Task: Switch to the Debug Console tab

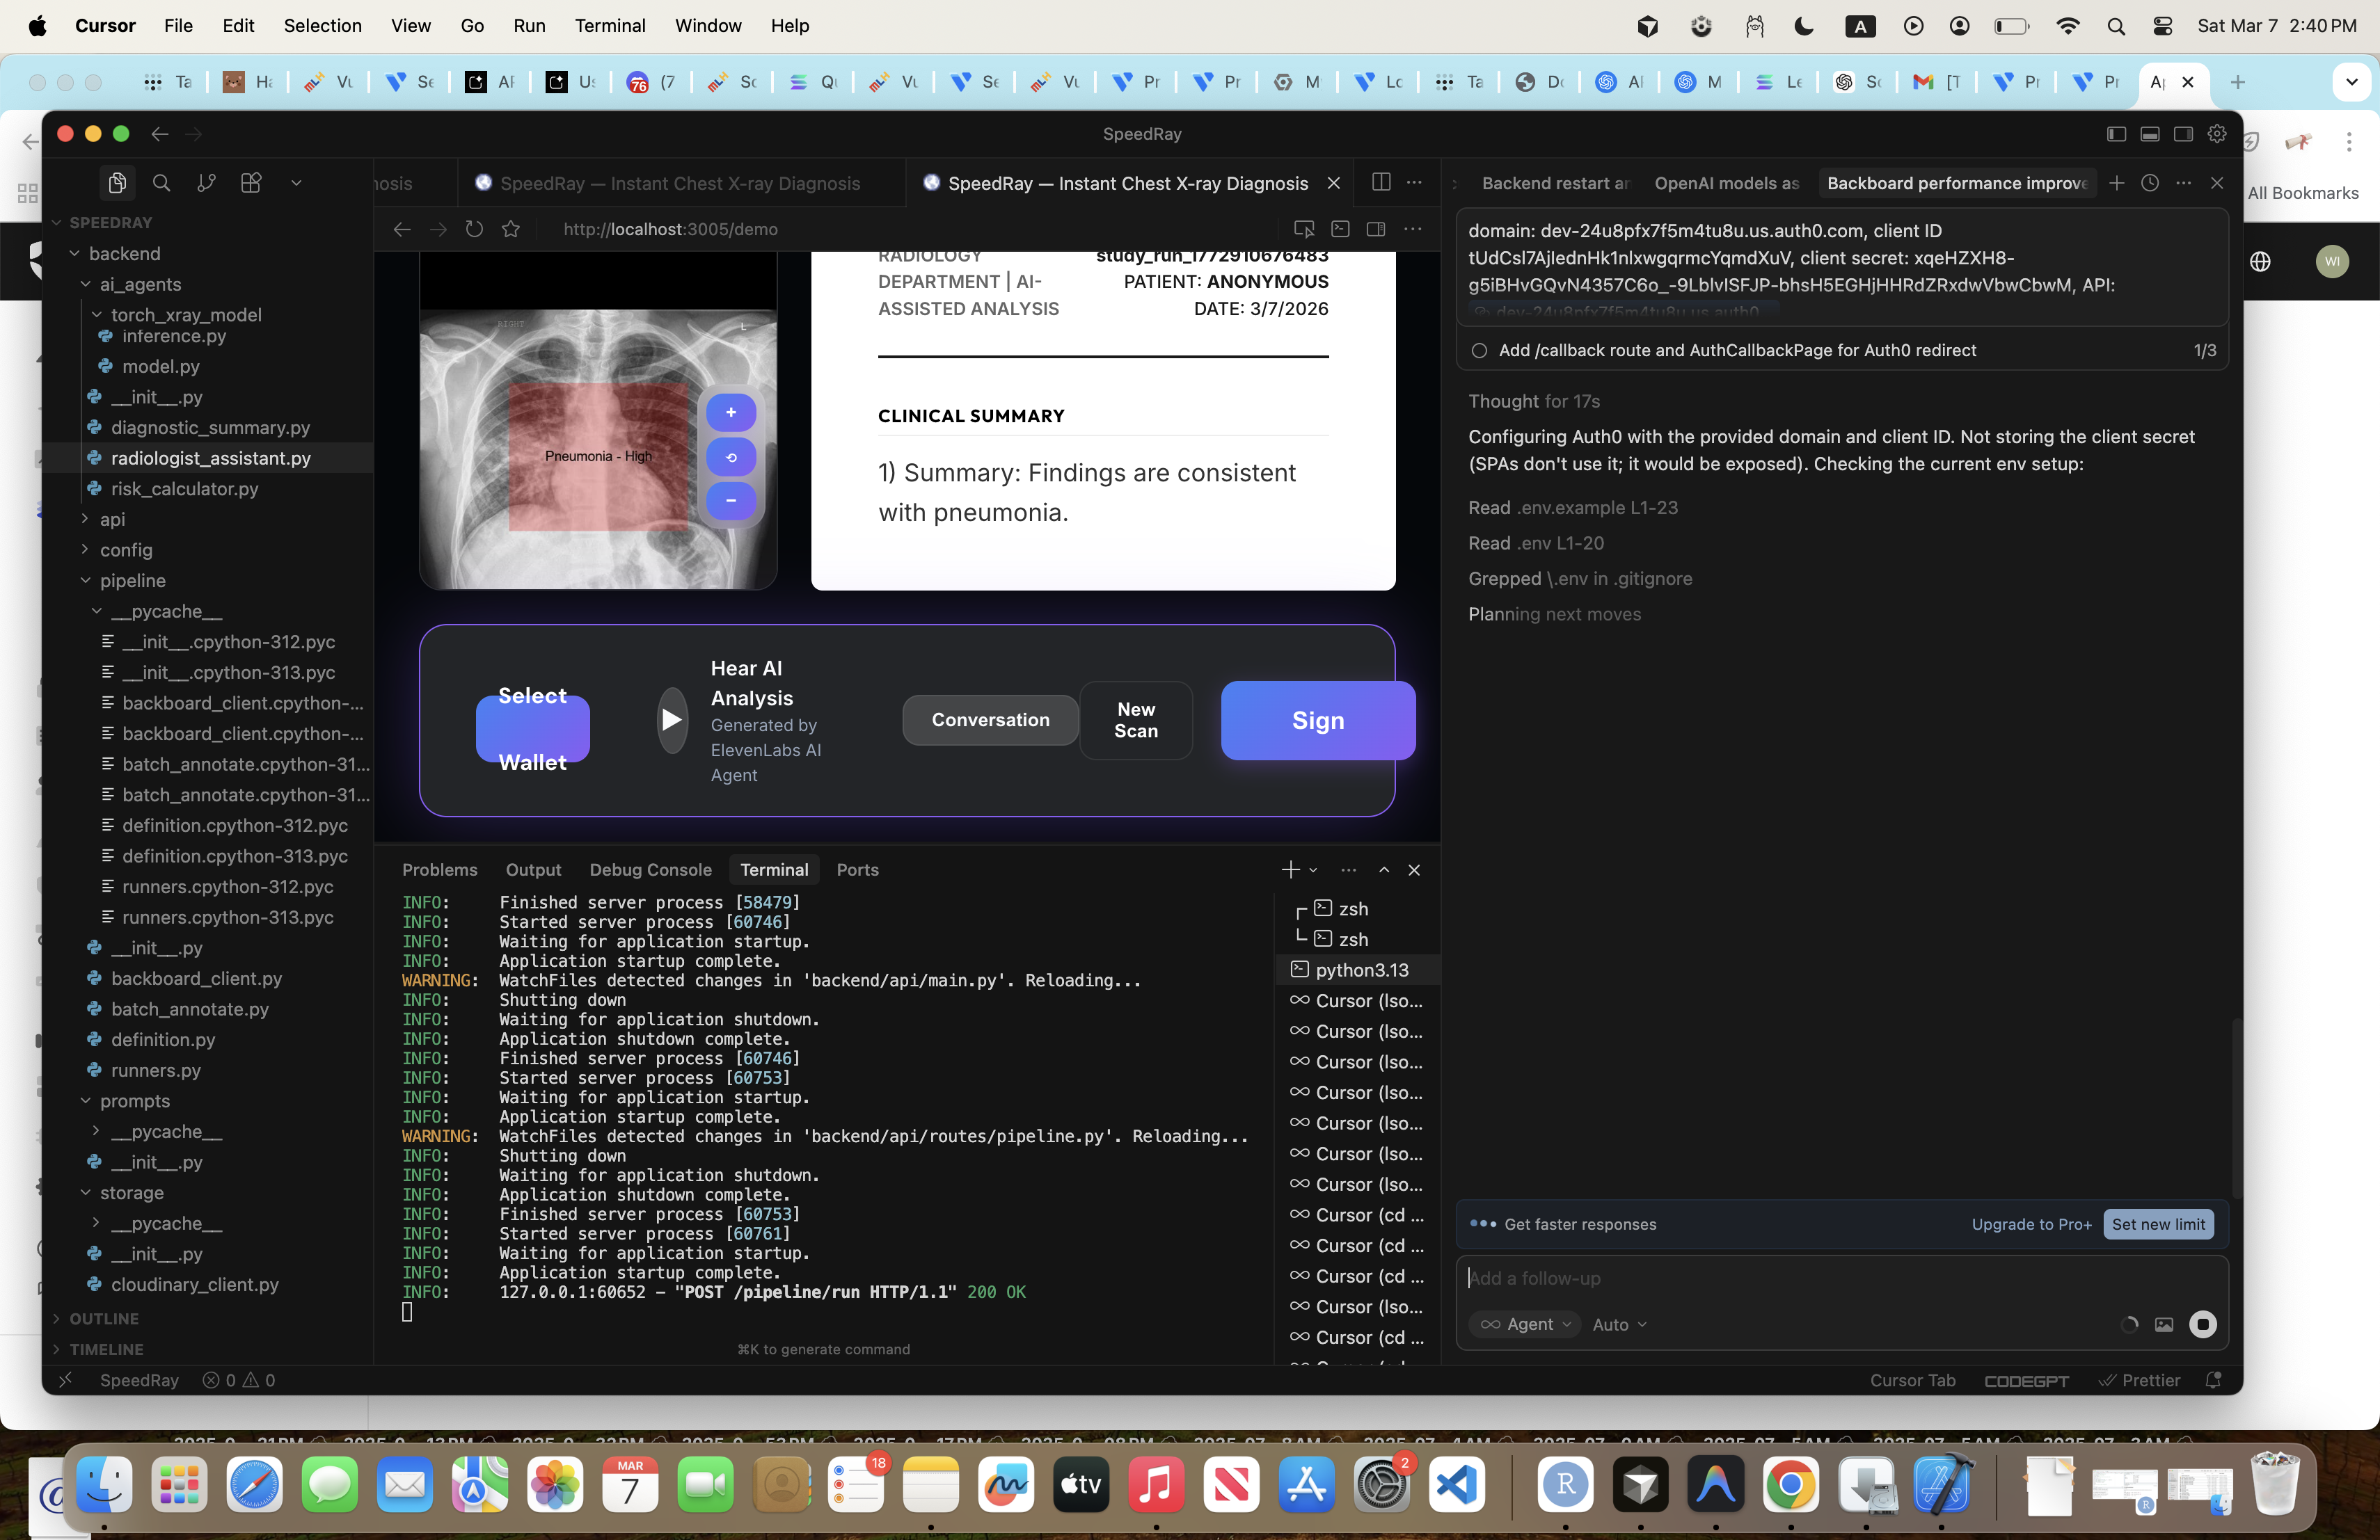Action: tap(650, 869)
